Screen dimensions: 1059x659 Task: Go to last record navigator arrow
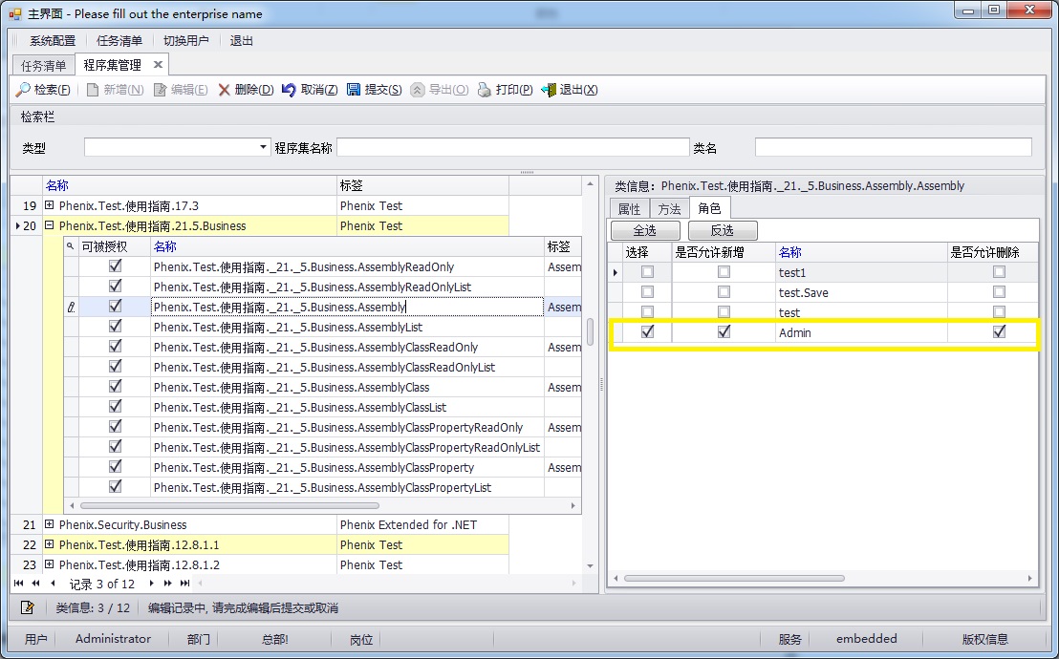pos(184,584)
